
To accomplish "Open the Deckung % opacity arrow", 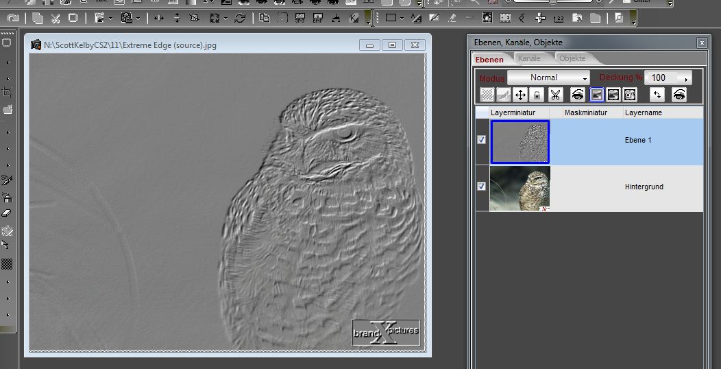I will tap(686, 78).
